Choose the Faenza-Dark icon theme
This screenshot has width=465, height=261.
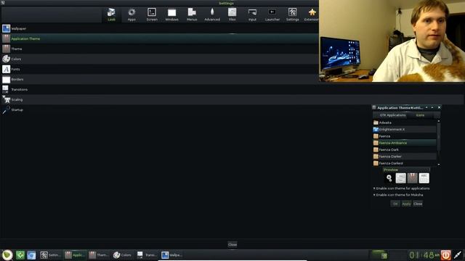[405, 150]
